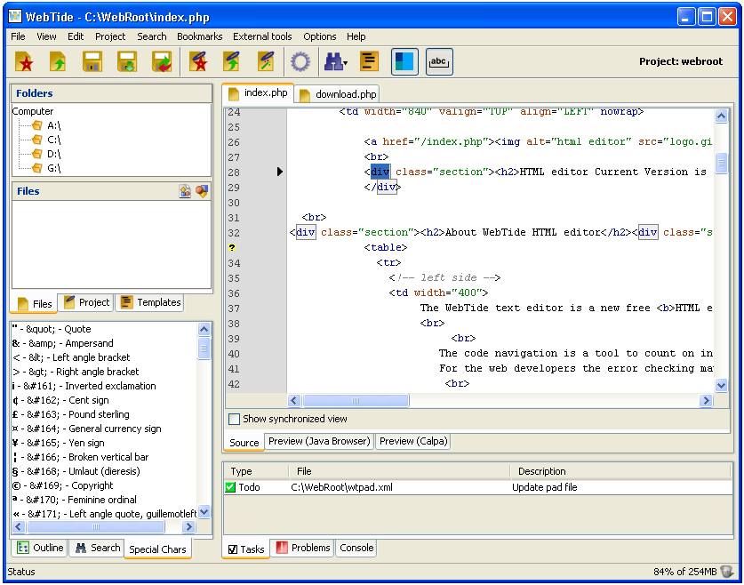The height and width of the screenshot is (585, 744).
Task: Select the Special Chars tab
Action: click(x=157, y=549)
